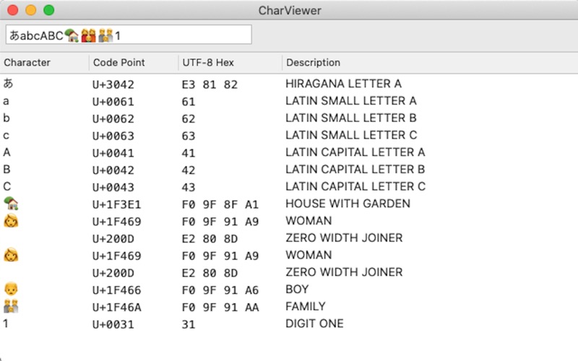
Task: Select HOUSE WITH GARDEN description
Action: tap(348, 204)
